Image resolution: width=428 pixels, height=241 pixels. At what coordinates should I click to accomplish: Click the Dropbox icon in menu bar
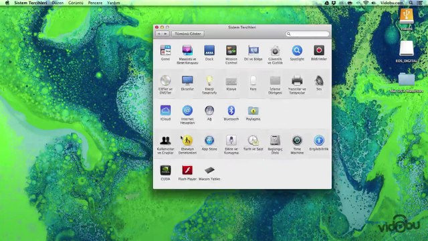coord(334,3)
